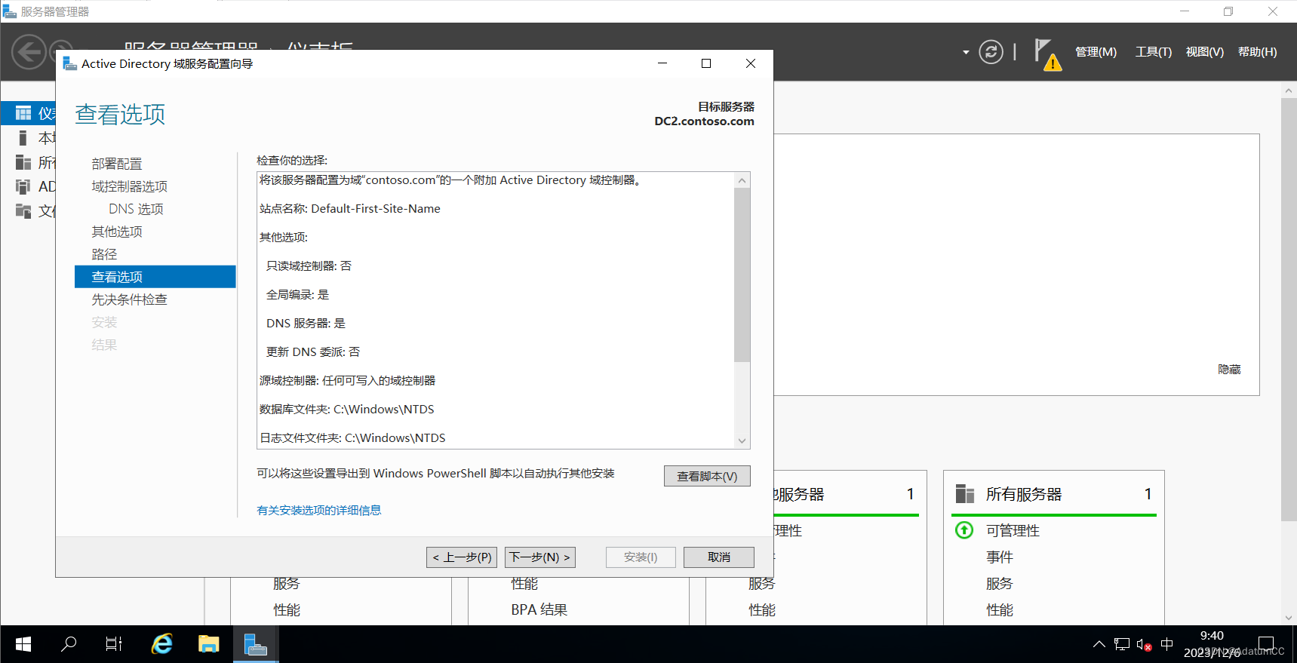Click scroll up arrow of Server Manager dashboard
This screenshot has width=1297, height=663.
coord(1289,91)
